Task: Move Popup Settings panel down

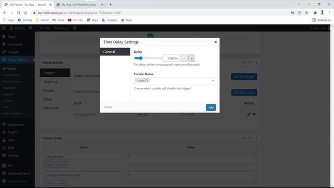Action: click(250, 63)
